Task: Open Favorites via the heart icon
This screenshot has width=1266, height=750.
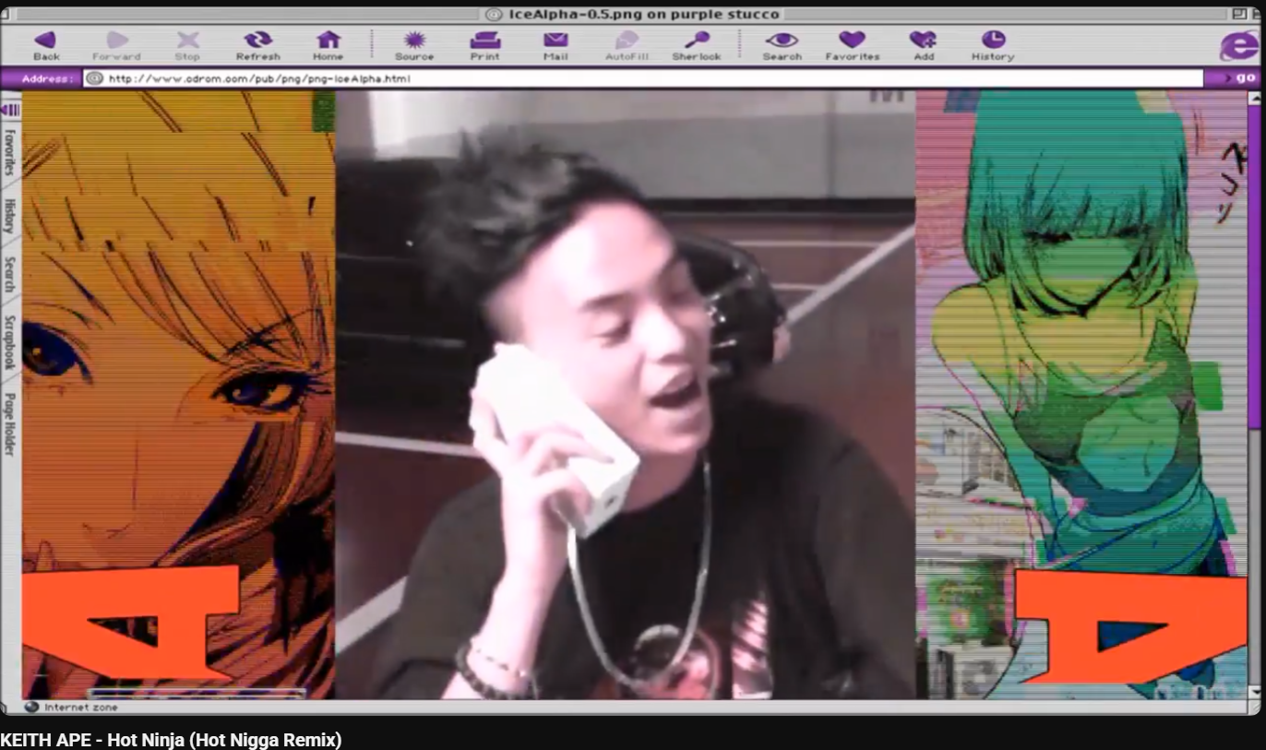Action: click(853, 40)
